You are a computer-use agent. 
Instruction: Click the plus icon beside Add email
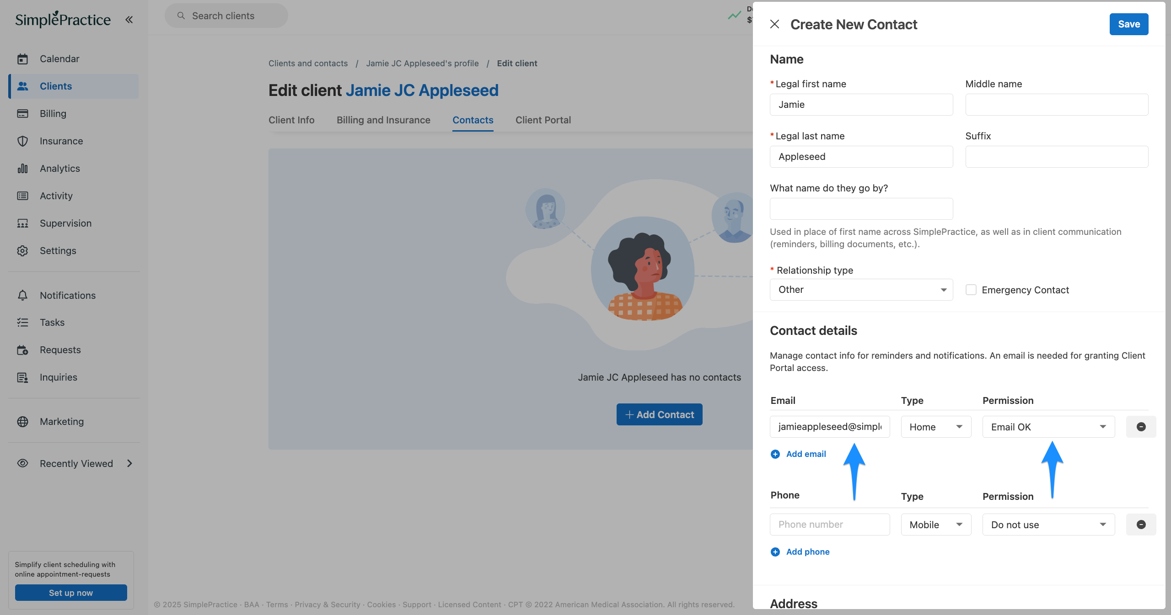tap(775, 454)
